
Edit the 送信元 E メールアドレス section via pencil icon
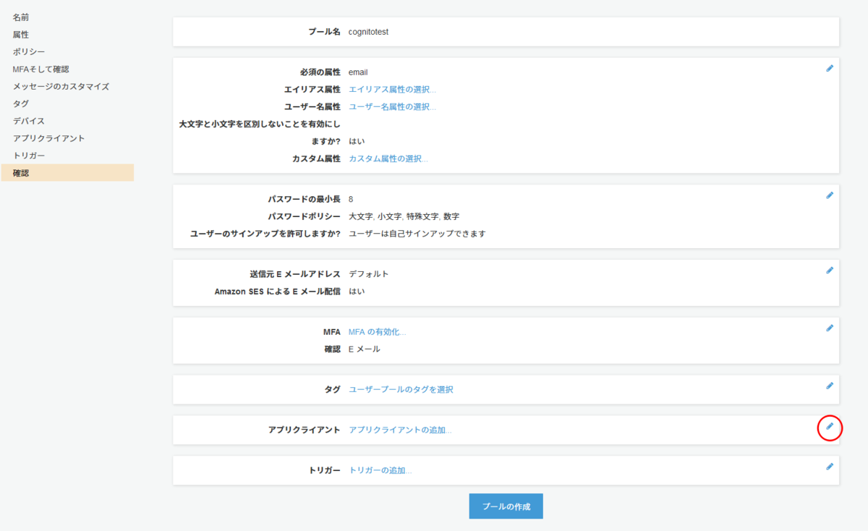[829, 270]
